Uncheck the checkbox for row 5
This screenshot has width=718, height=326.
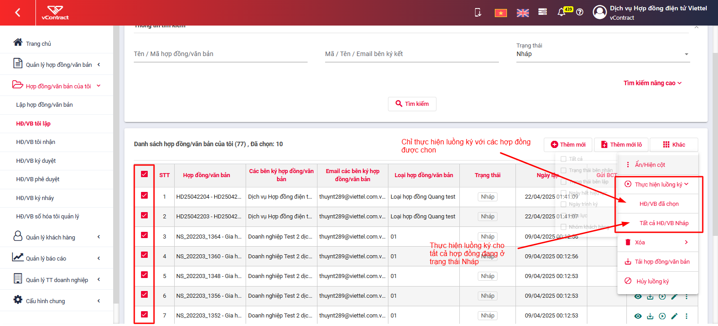144,274
